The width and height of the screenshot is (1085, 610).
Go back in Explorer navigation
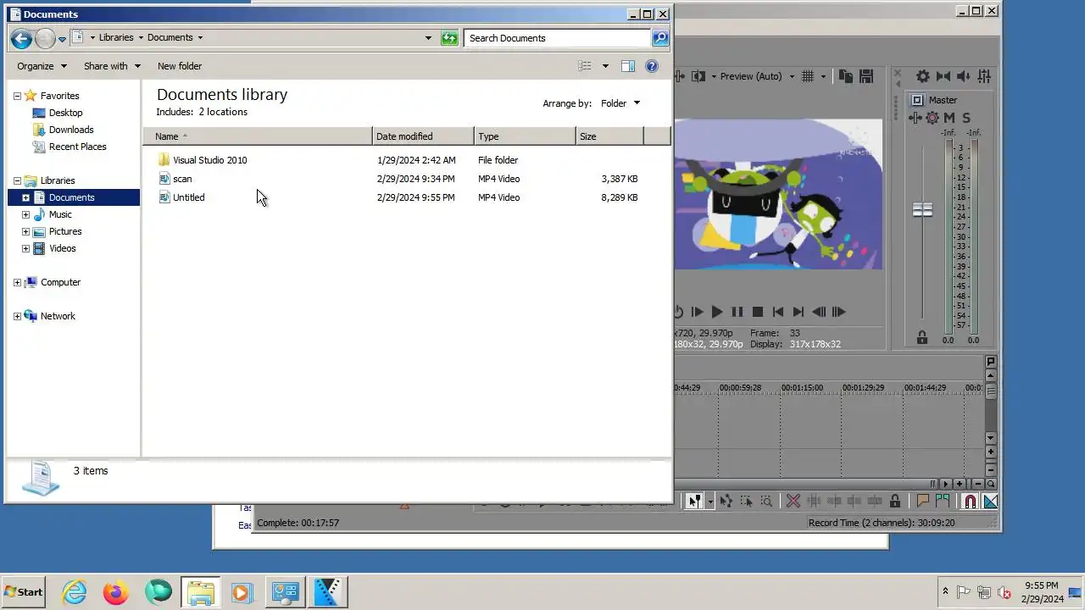pyautogui.click(x=21, y=38)
